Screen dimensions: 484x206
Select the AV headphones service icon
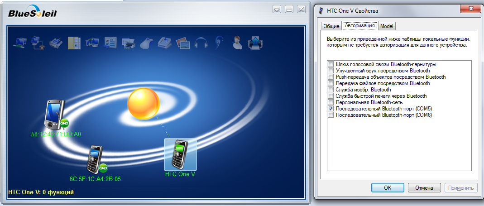[x=201, y=43]
